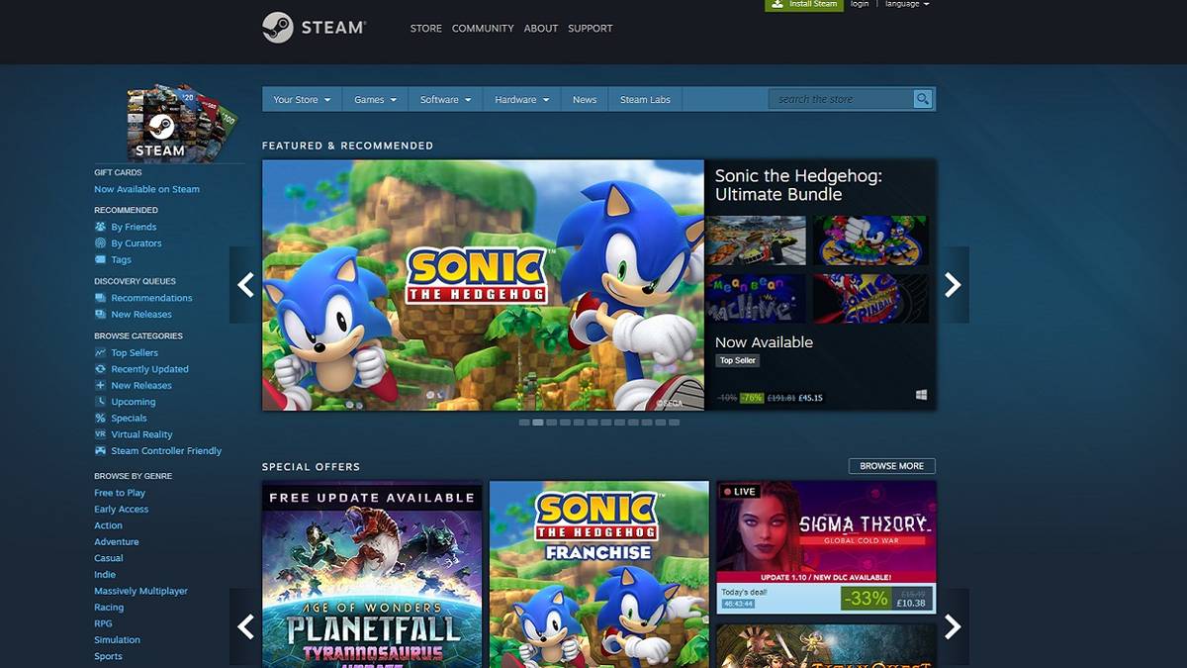Open the Steam Labs menu item

(644, 99)
